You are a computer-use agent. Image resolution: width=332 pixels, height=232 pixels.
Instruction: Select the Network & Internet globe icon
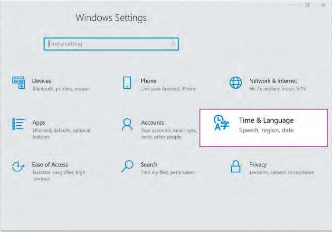[x=236, y=83]
